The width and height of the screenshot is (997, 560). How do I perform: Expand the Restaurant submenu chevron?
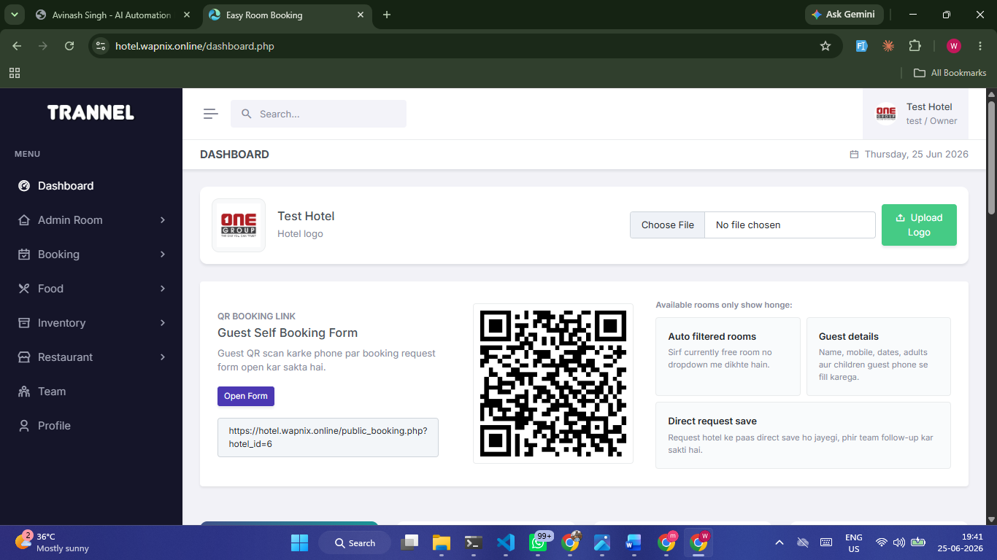tap(163, 357)
